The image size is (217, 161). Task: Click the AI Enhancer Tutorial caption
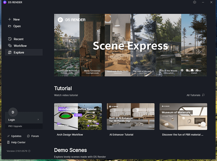(x=121, y=135)
